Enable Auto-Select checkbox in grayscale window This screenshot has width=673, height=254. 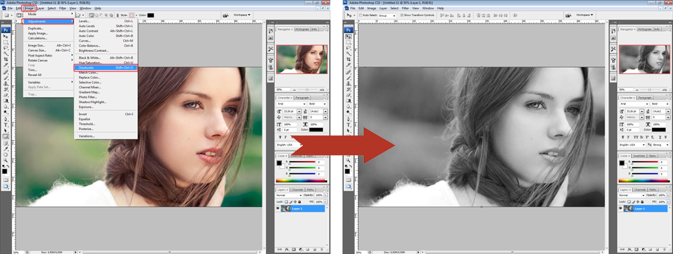361,15
